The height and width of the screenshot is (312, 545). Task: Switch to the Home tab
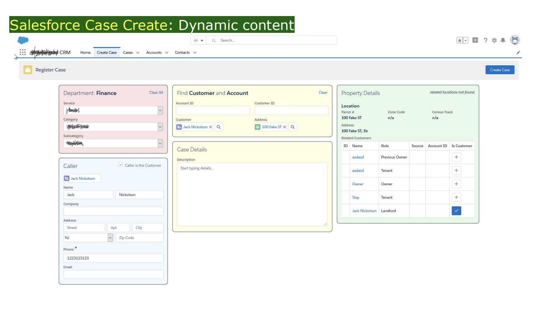click(85, 52)
